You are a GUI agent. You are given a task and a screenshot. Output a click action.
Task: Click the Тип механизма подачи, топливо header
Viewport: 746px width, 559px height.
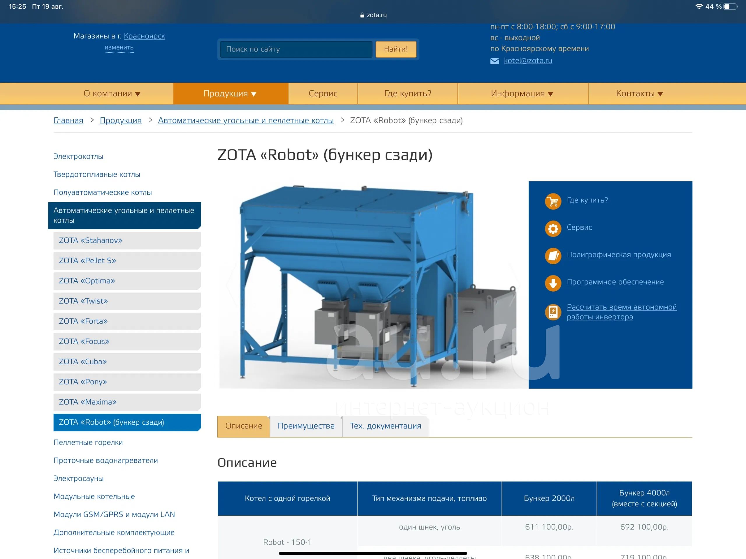[429, 499]
